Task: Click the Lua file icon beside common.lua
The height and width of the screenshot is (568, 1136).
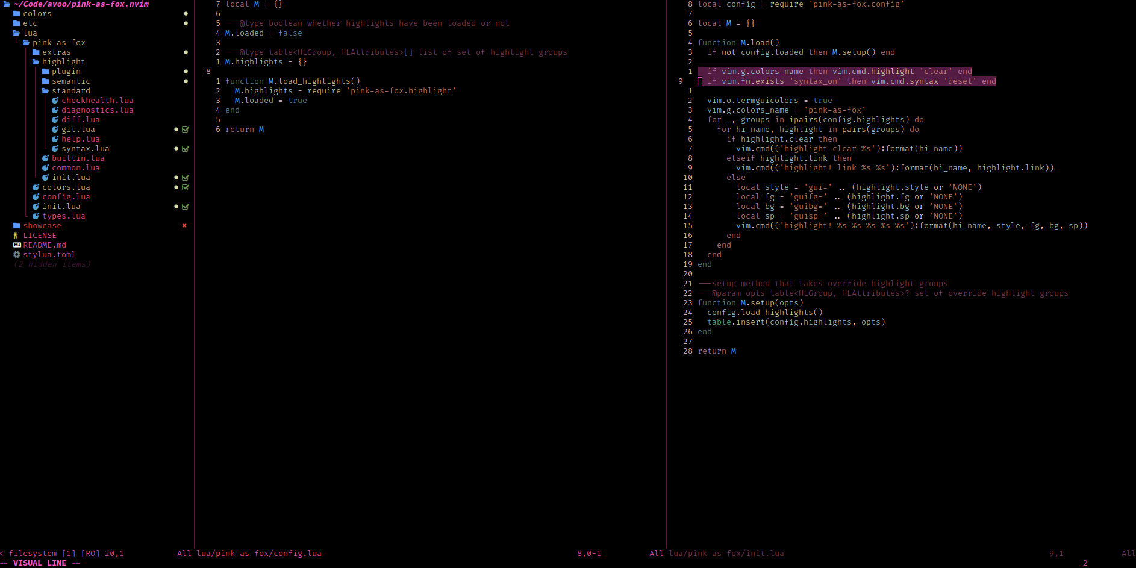Action: tap(45, 168)
